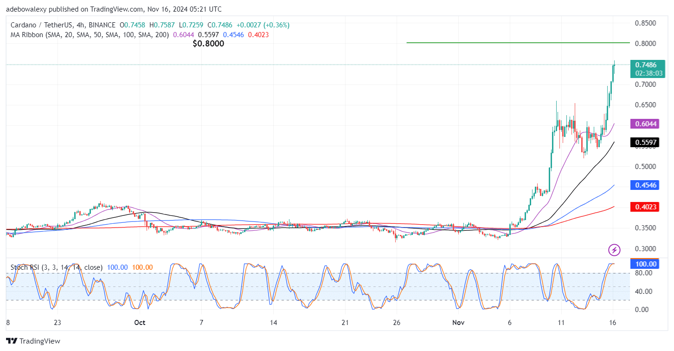Click the Oct date label on time axis
This screenshot has width=674, height=351.
pos(140,323)
